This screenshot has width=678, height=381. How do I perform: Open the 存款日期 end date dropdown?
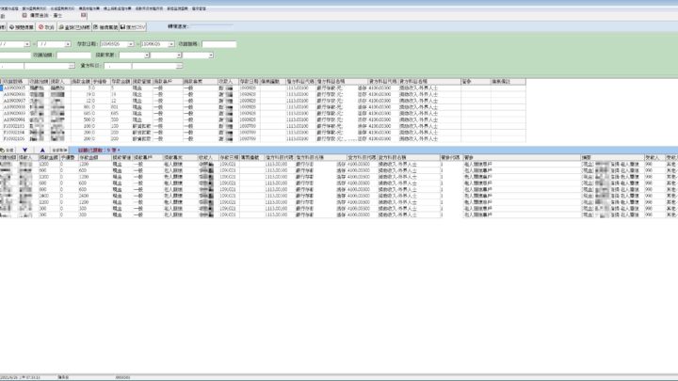pos(168,43)
